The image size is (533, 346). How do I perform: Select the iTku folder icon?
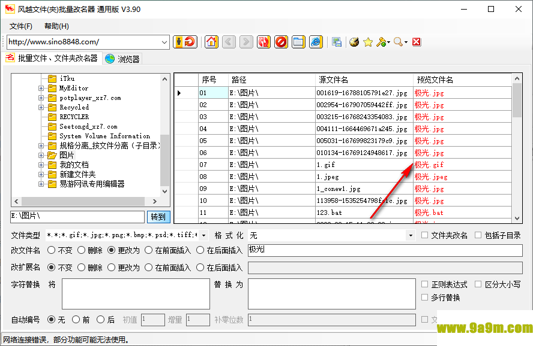coord(52,78)
